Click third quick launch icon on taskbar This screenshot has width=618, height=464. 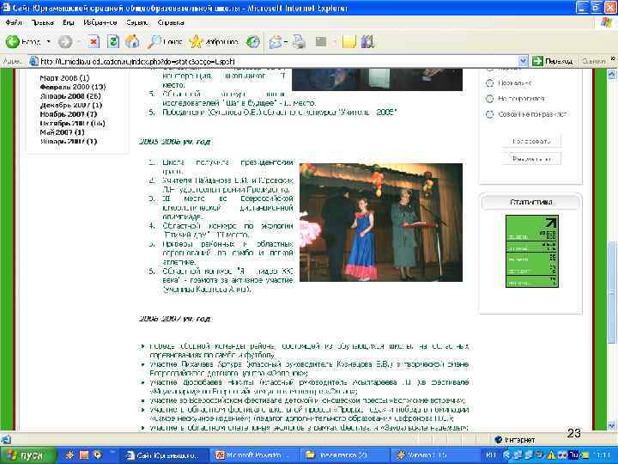(x=97, y=455)
